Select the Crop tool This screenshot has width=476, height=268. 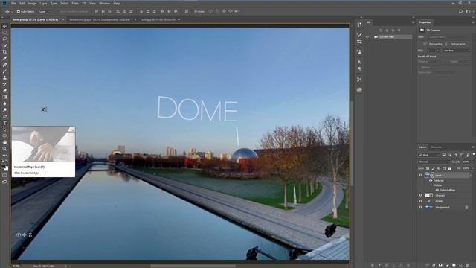[x=4, y=52]
